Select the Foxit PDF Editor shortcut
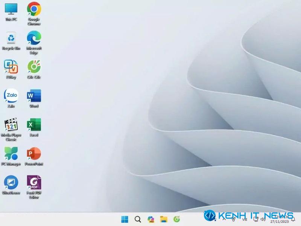Screen dimensions: 301x226 tap(34, 187)
